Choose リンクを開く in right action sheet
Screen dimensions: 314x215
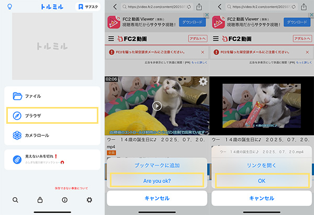262,165
